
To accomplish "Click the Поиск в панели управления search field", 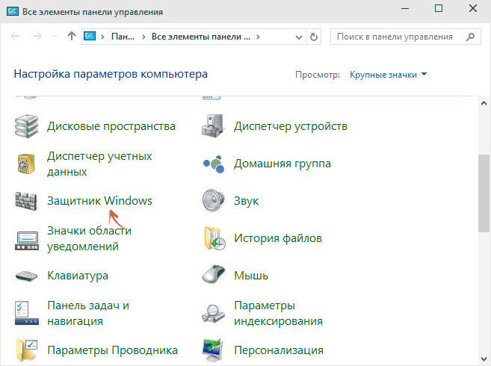I will 396,36.
